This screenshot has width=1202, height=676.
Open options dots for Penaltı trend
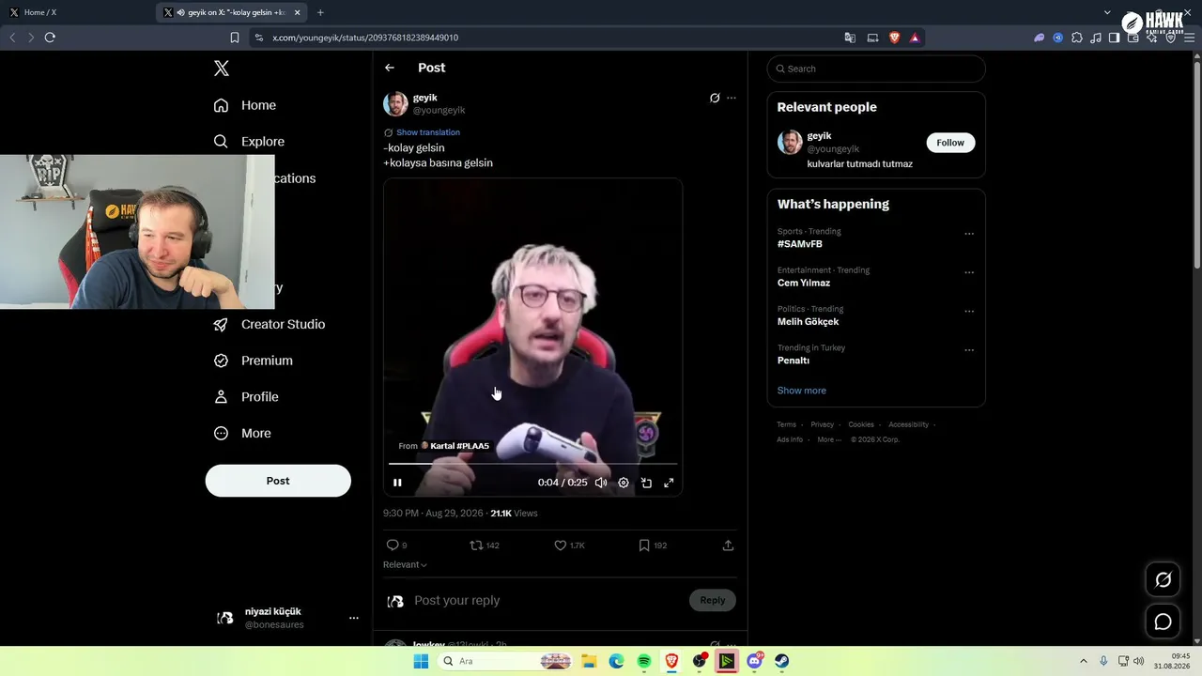tap(969, 351)
